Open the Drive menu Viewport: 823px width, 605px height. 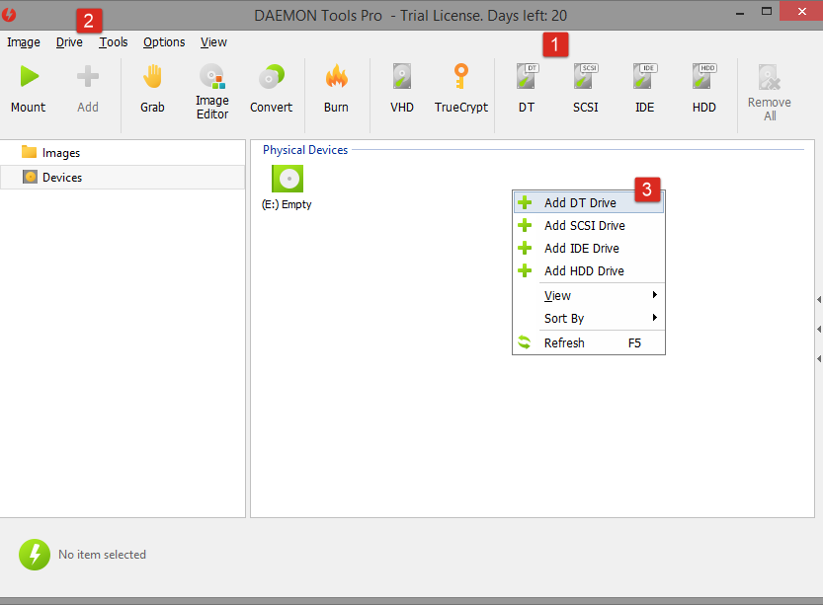tap(69, 41)
